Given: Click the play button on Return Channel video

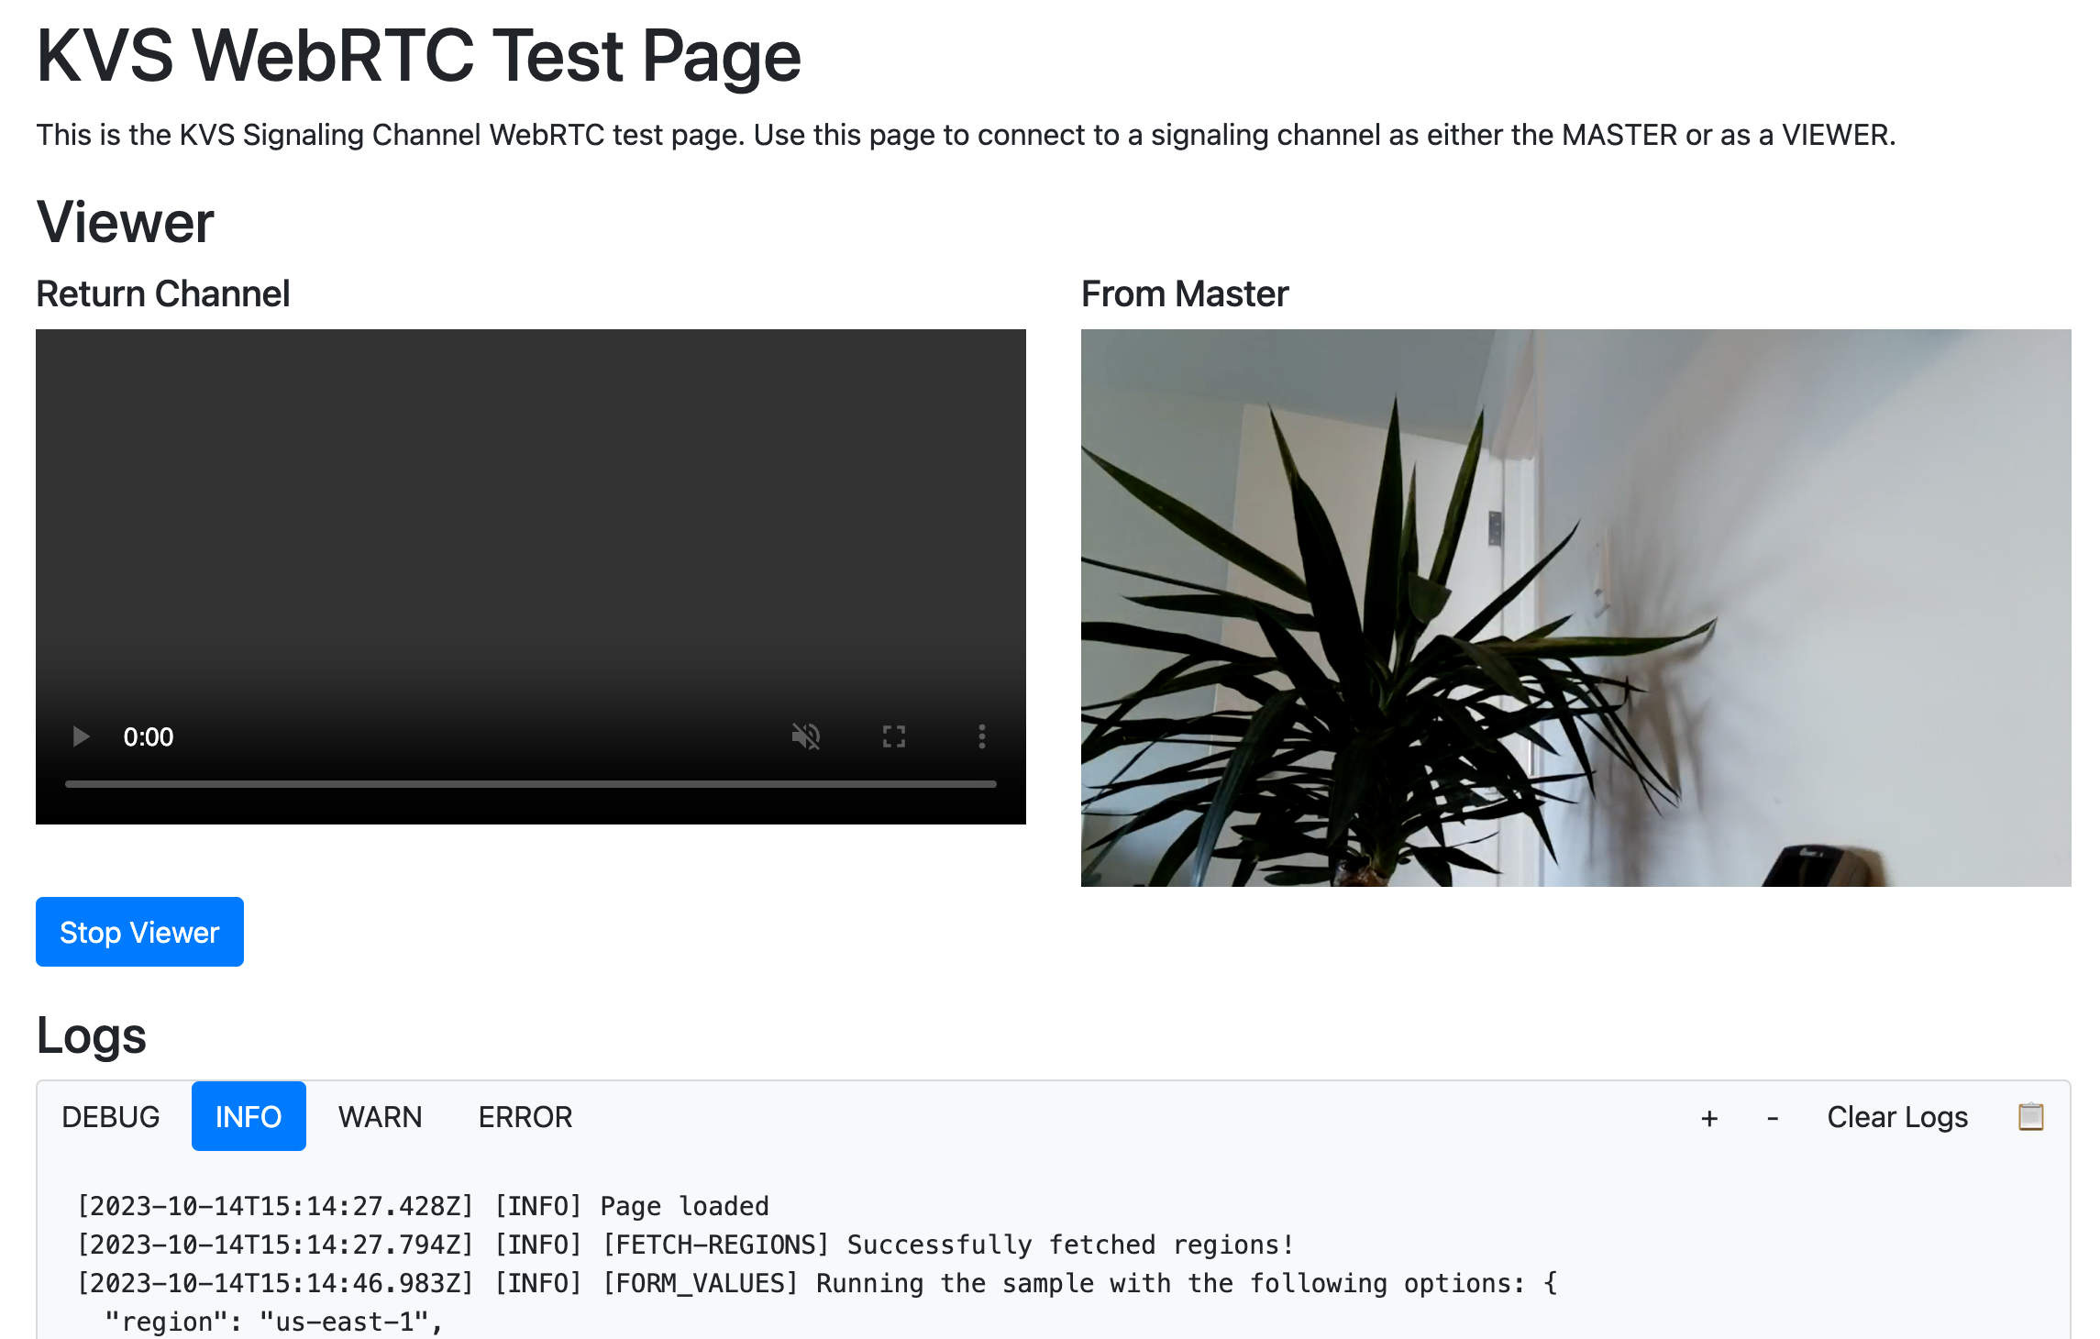Looking at the screenshot, I should [81, 736].
